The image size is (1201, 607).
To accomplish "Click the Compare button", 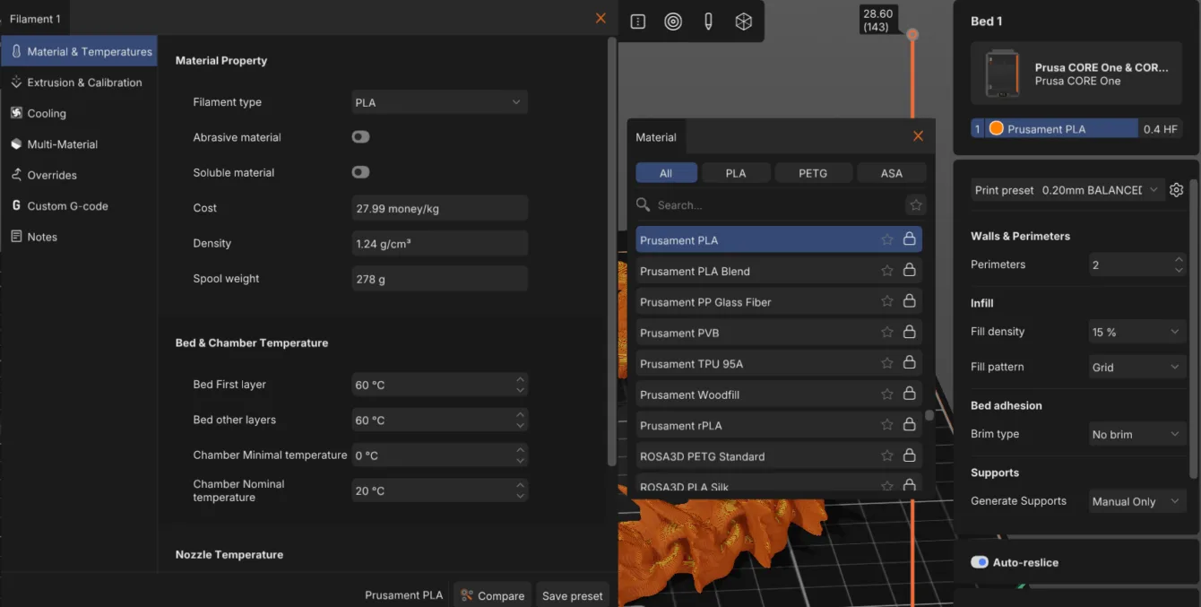I will click(492, 595).
